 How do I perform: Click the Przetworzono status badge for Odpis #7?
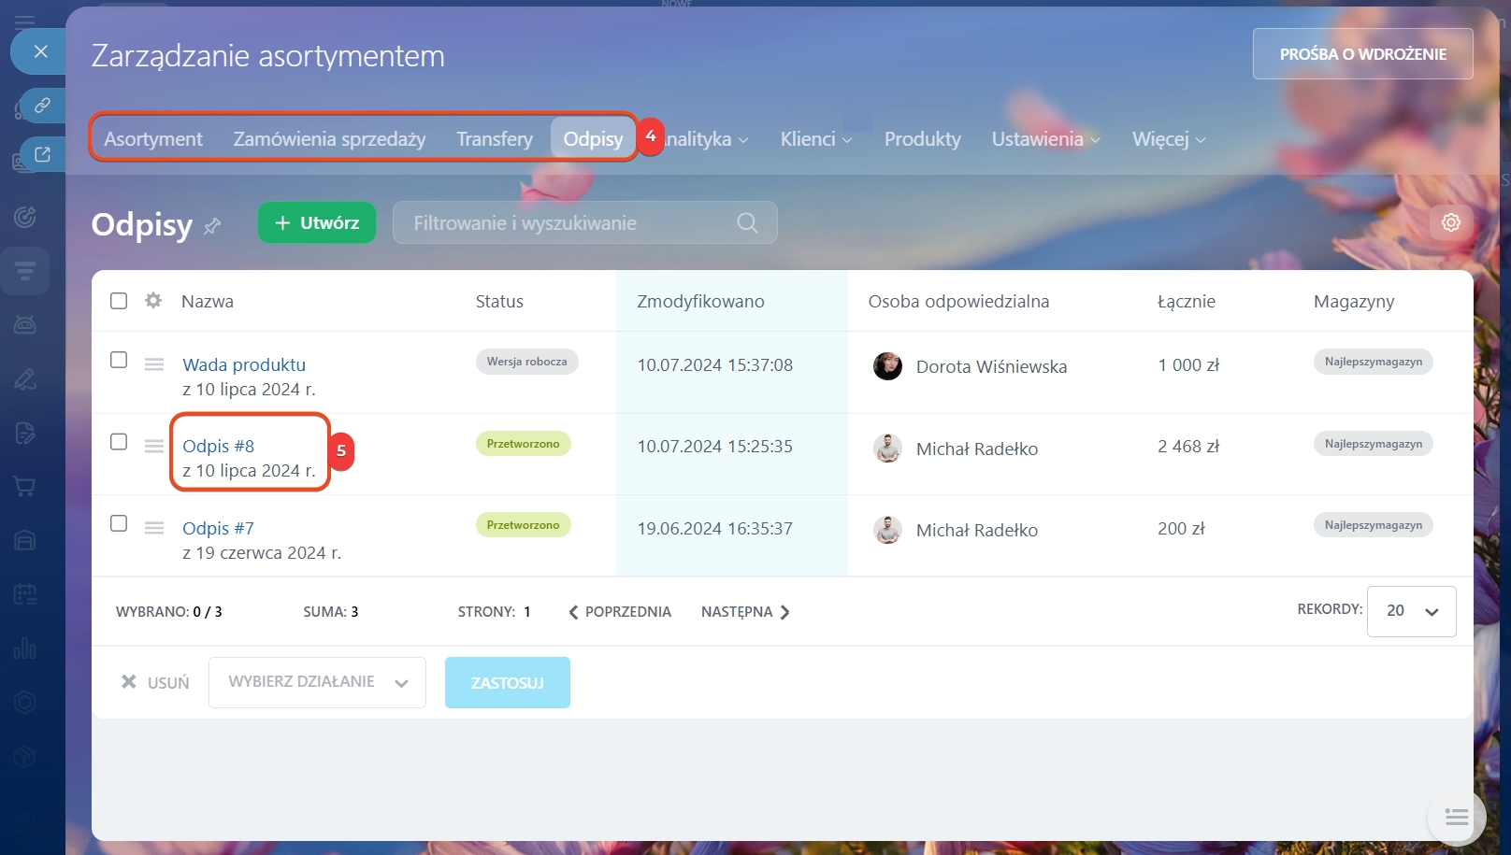coord(523,525)
